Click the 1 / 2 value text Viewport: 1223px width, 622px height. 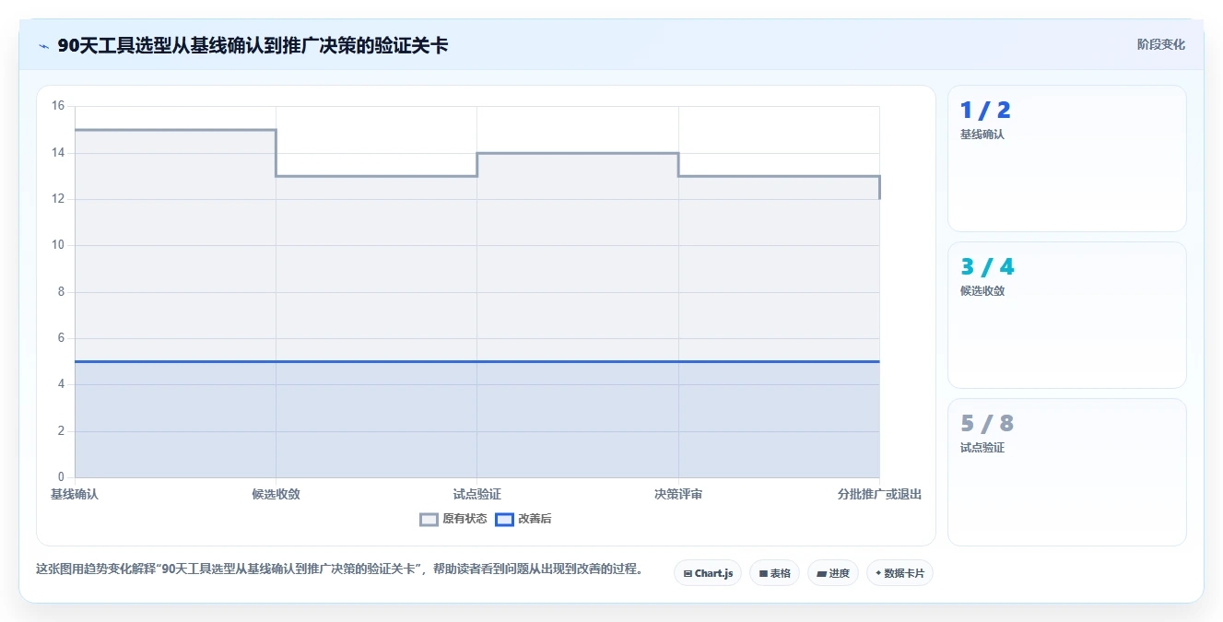pos(985,111)
